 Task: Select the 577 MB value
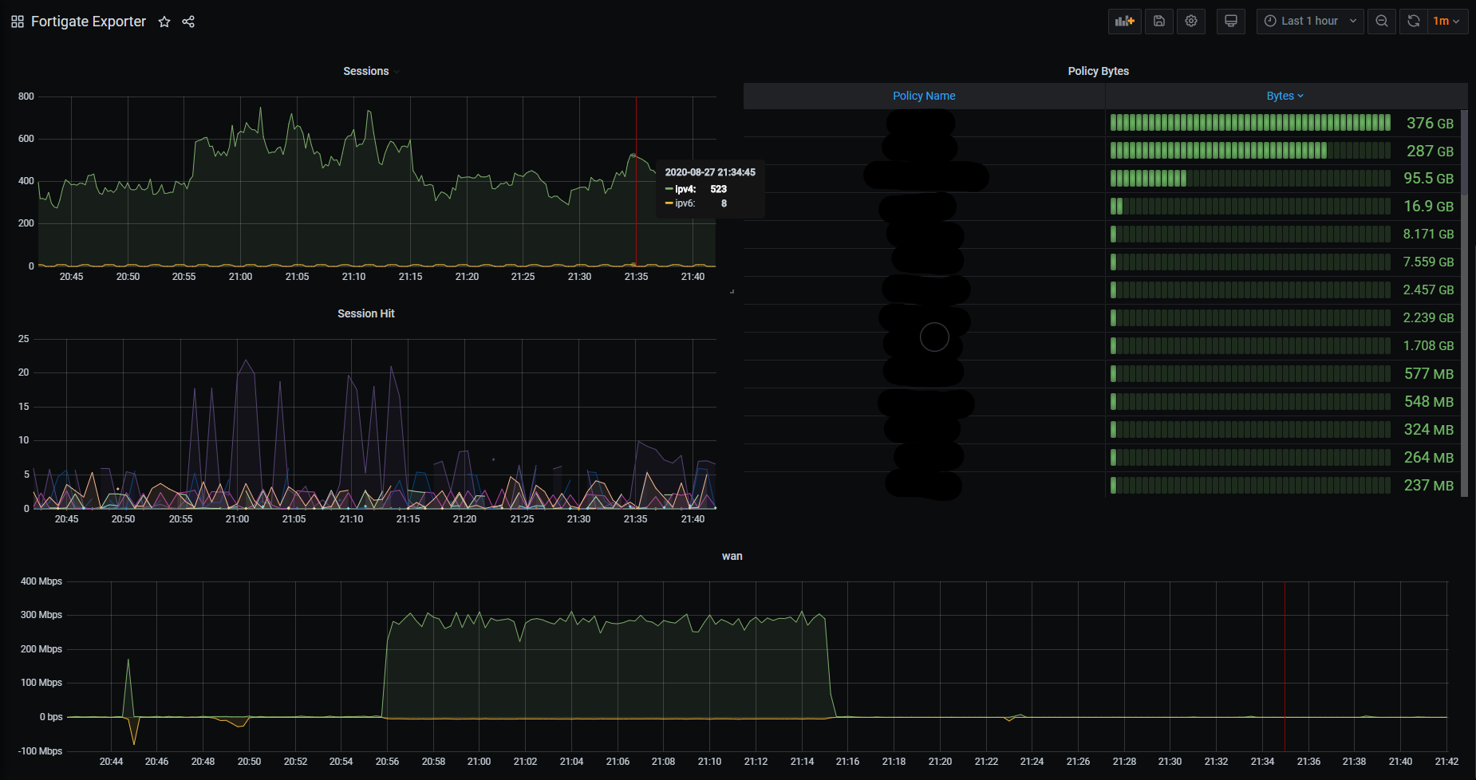pos(1429,374)
